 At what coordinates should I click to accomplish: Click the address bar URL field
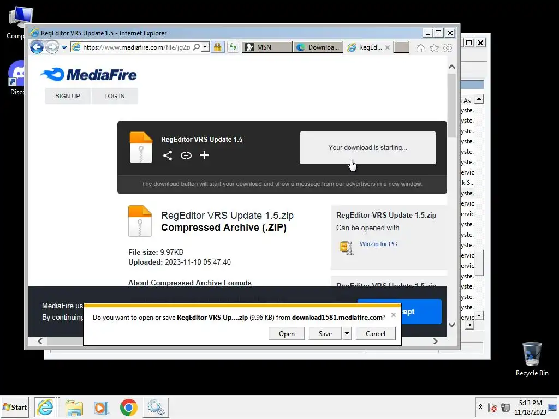[x=136, y=47]
